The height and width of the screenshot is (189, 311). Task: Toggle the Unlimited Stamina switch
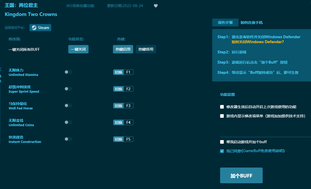point(68,72)
